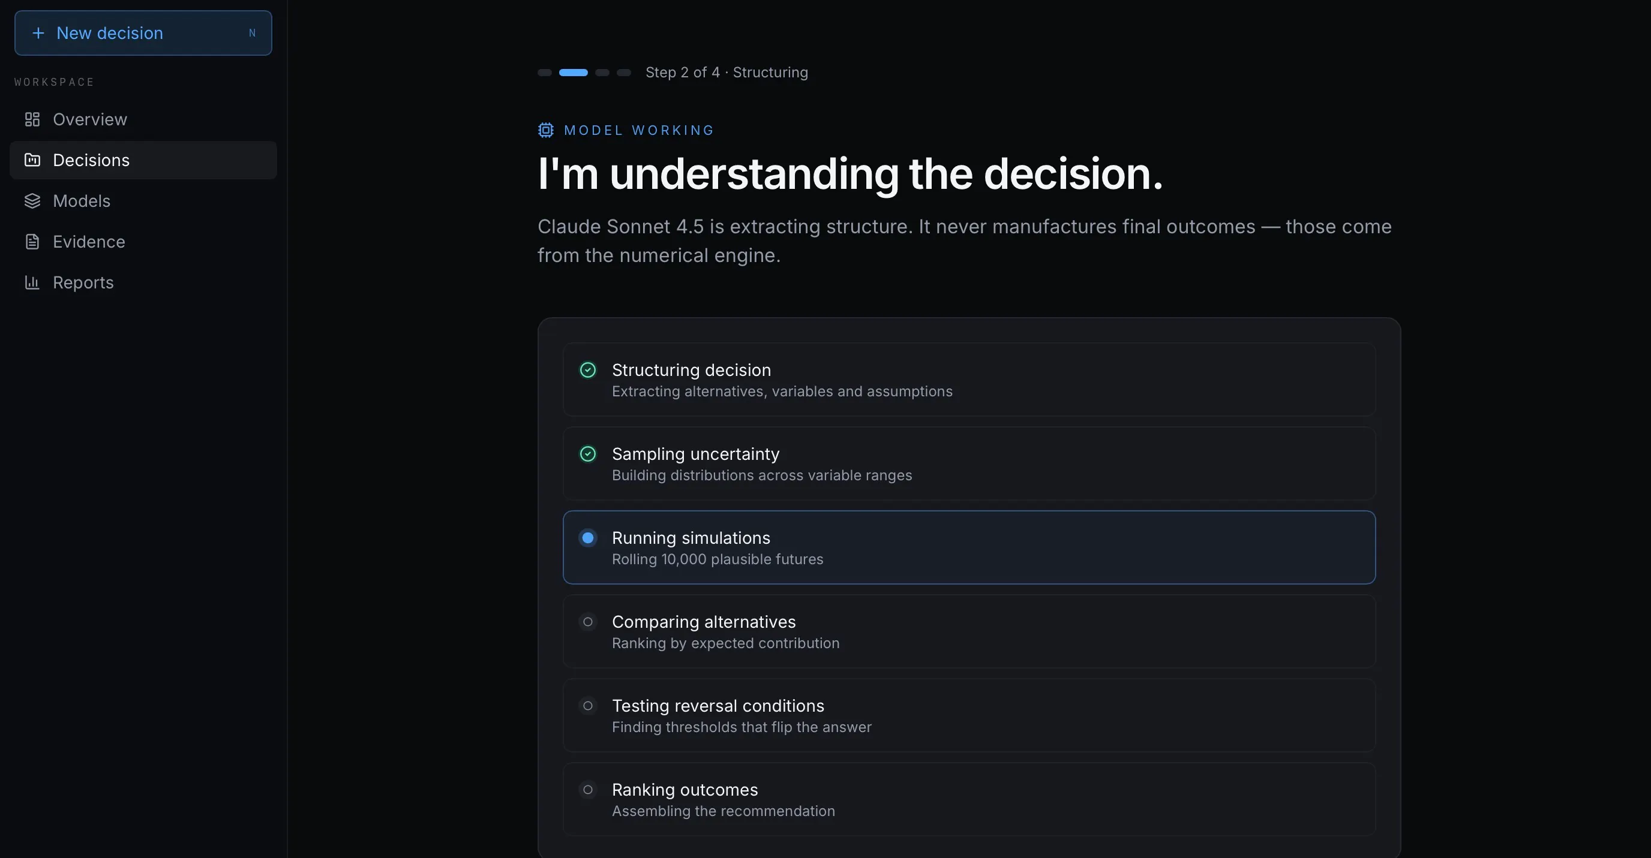
Task: Click the green check for Sampling uncertainty
Action: [588, 454]
